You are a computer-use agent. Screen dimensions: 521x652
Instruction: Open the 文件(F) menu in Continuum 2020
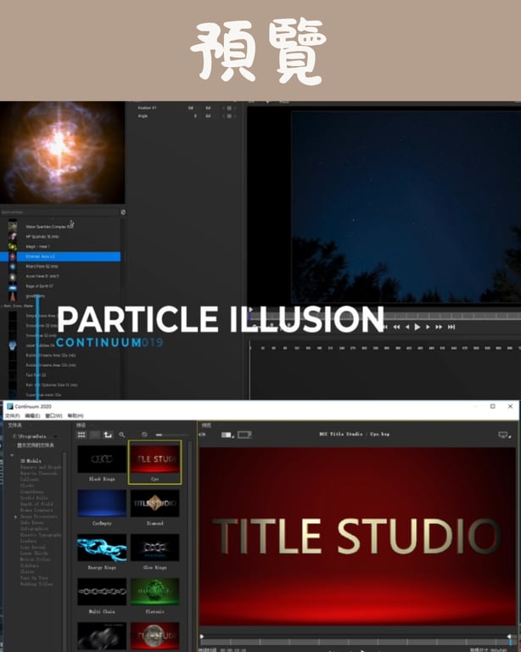click(13, 415)
